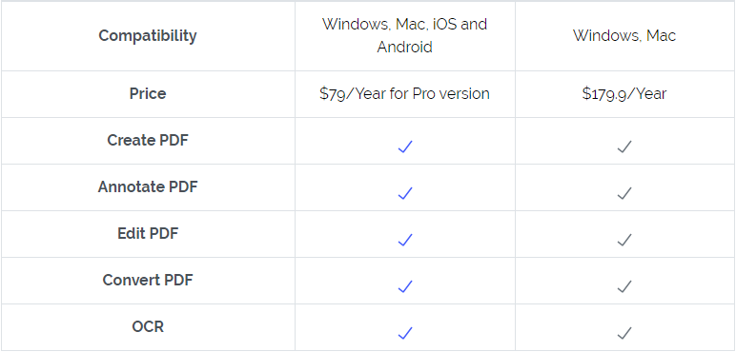Select the blue checkmark for Convert PDF
This screenshot has height=352, width=736.
pos(404,286)
